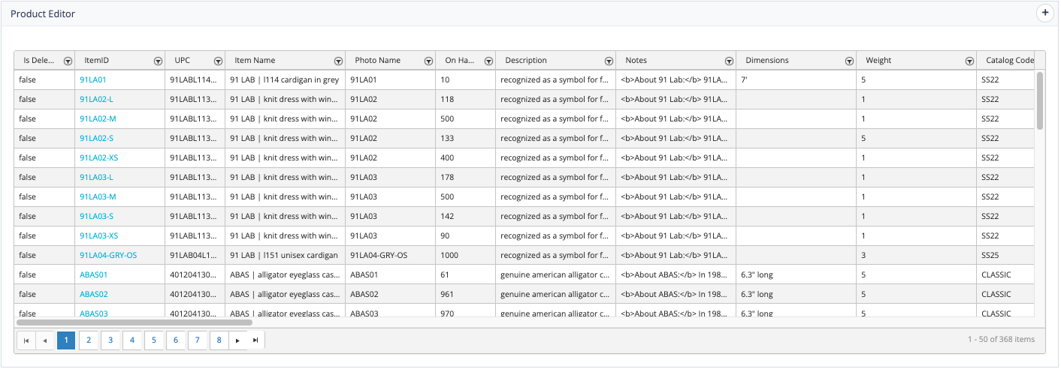Sort by Catalog Code column header
This screenshot has width=1061, height=369.
click(1010, 61)
